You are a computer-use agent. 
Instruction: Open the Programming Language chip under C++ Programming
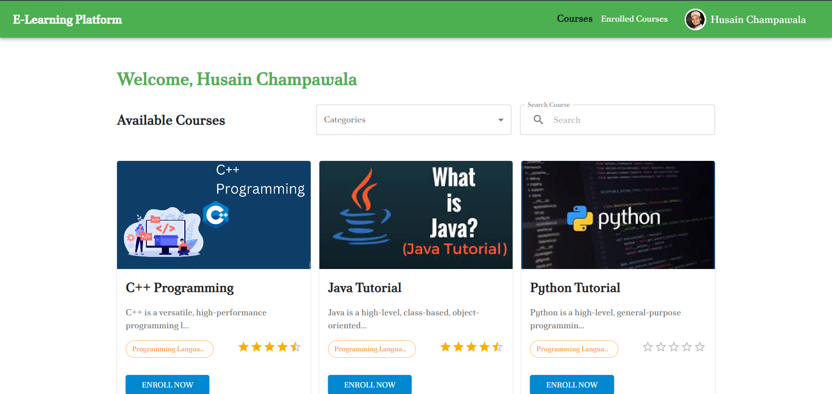click(169, 349)
